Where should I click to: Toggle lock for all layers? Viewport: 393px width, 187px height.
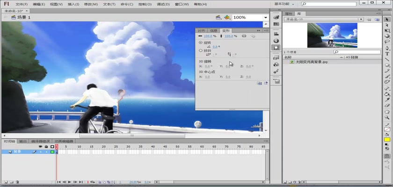pyautogui.click(x=46, y=147)
